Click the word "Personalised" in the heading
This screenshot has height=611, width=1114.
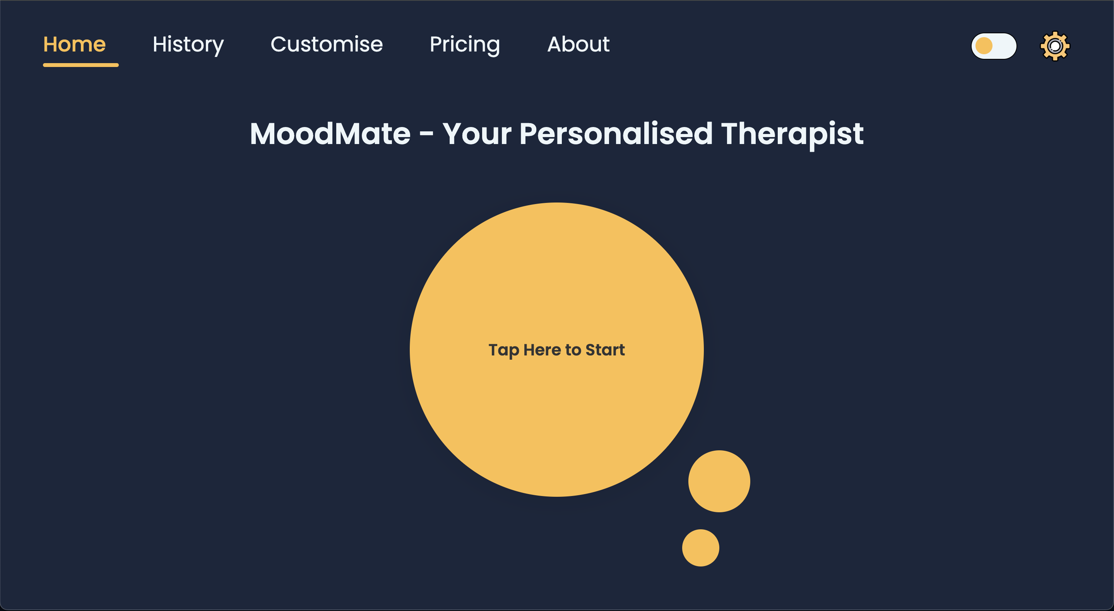point(616,133)
